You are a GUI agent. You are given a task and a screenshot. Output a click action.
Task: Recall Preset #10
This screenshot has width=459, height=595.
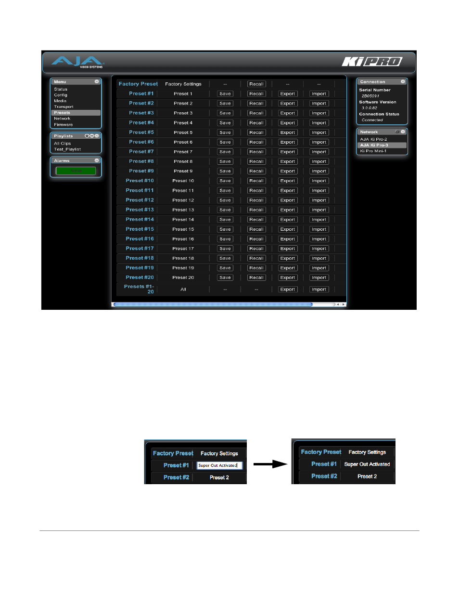[x=256, y=181]
